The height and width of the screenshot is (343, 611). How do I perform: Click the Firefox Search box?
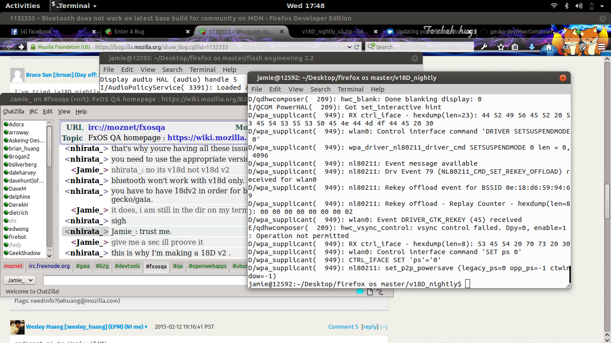tap(420, 47)
